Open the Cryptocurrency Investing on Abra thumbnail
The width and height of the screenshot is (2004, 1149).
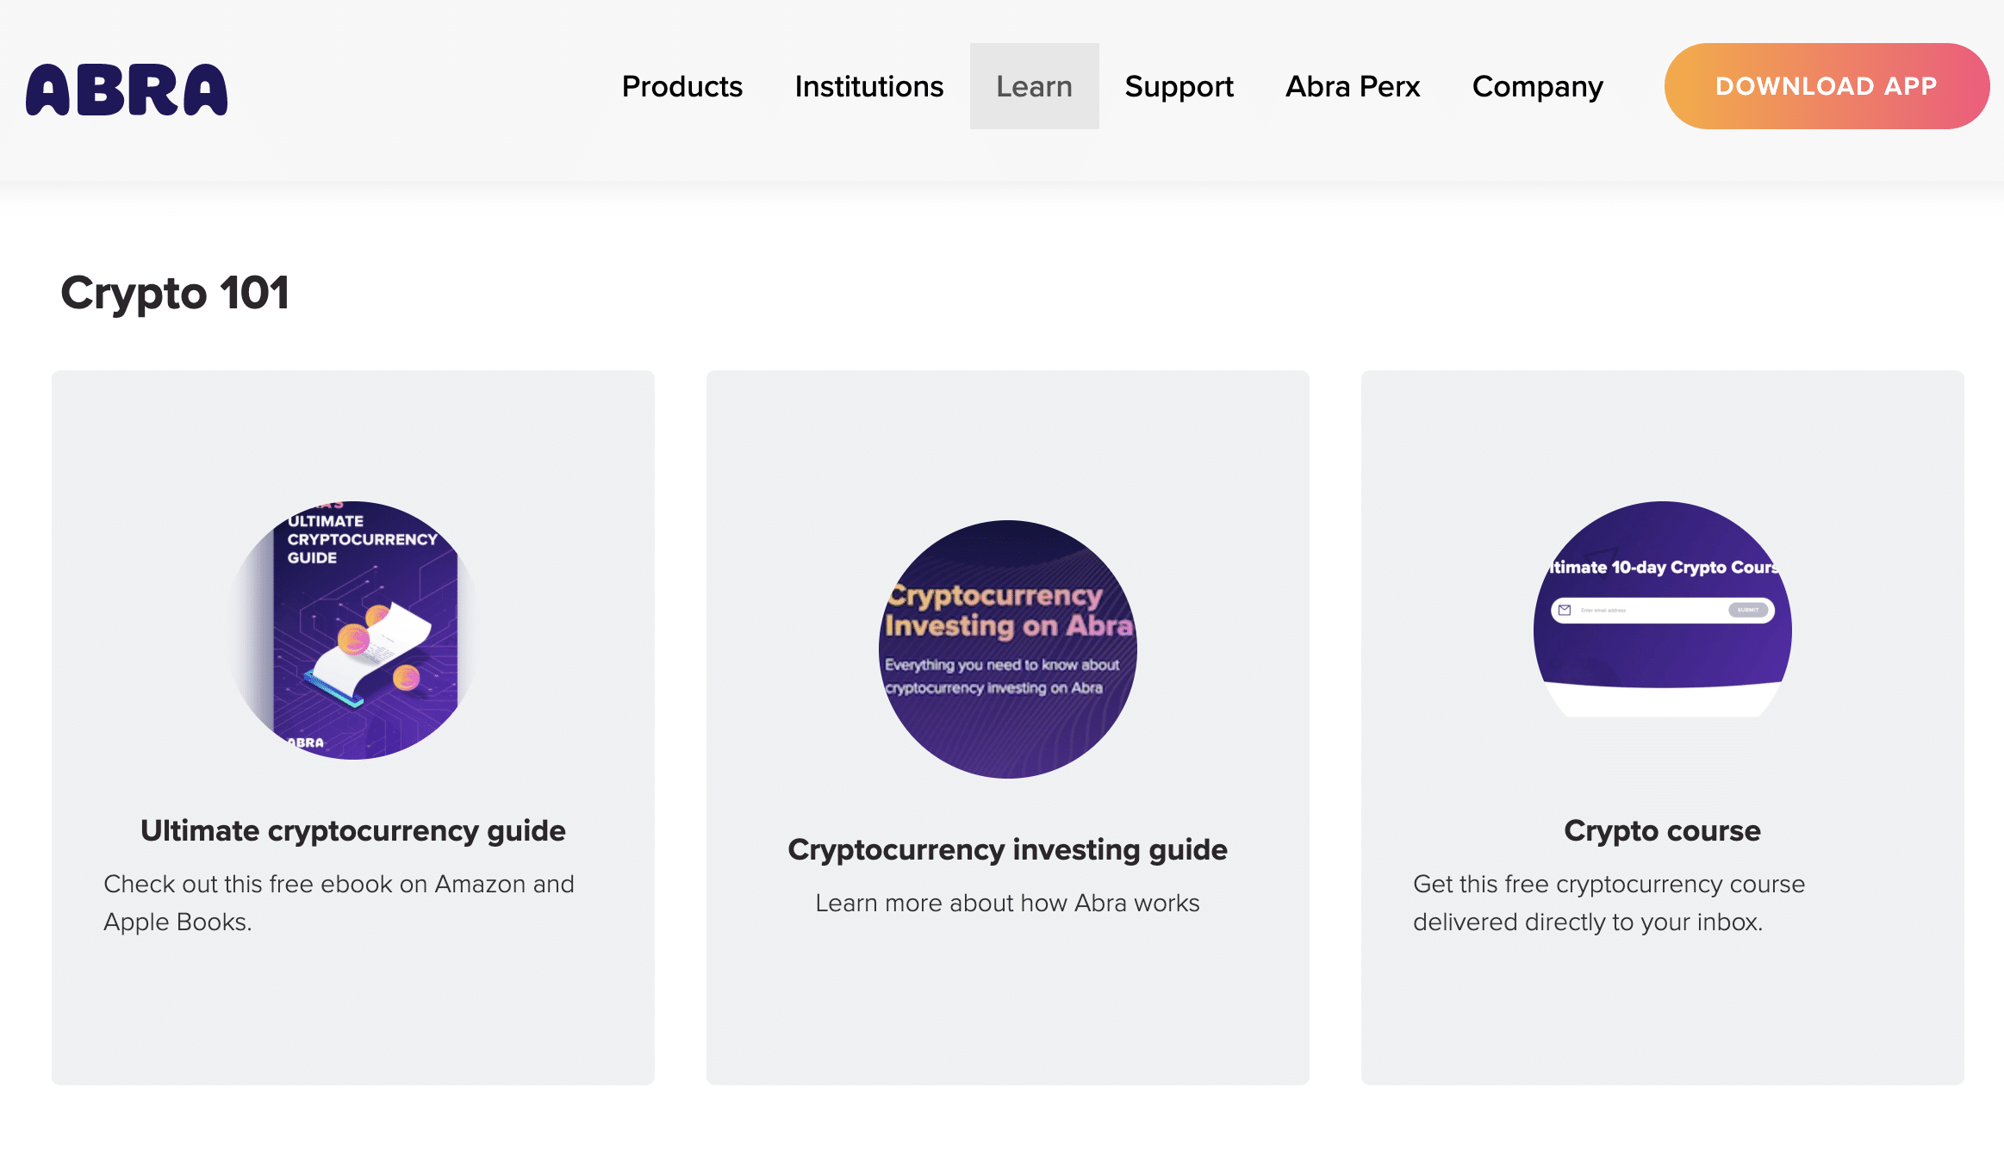coord(1008,649)
